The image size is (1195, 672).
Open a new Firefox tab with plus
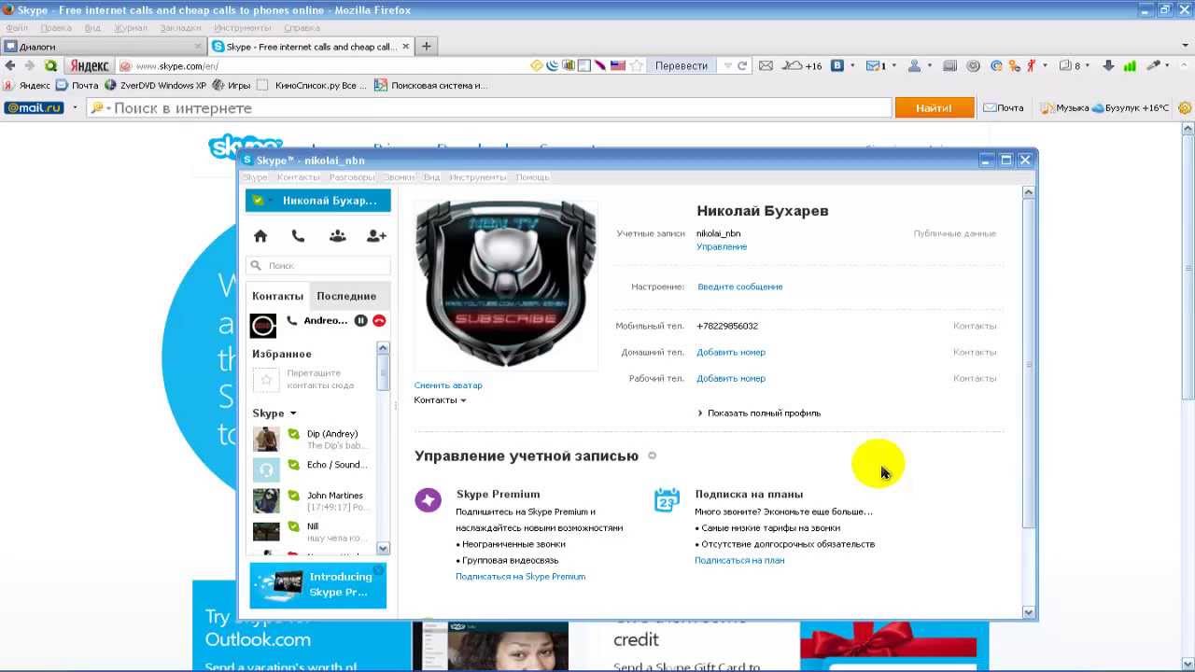(427, 46)
